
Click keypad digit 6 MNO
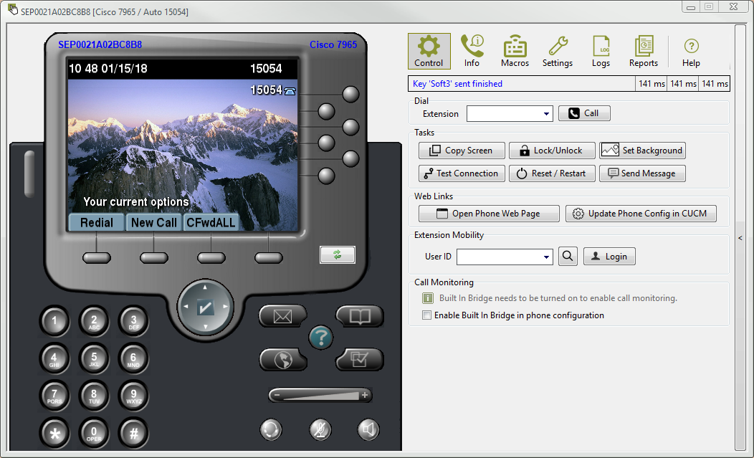click(x=134, y=359)
